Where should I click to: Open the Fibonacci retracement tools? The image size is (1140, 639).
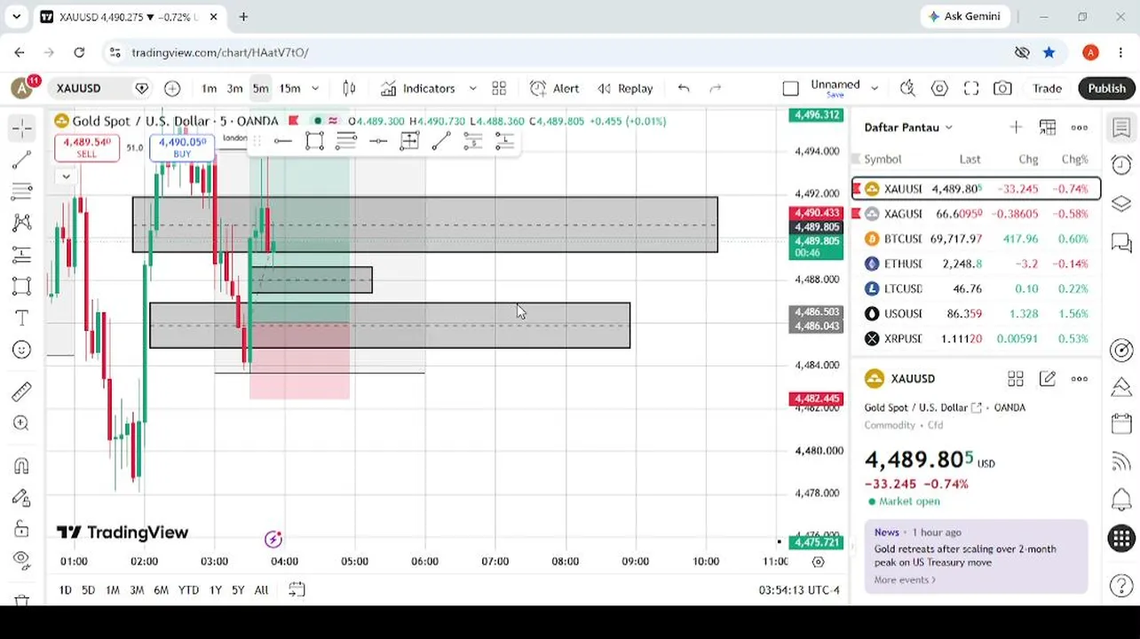(x=22, y=191)
